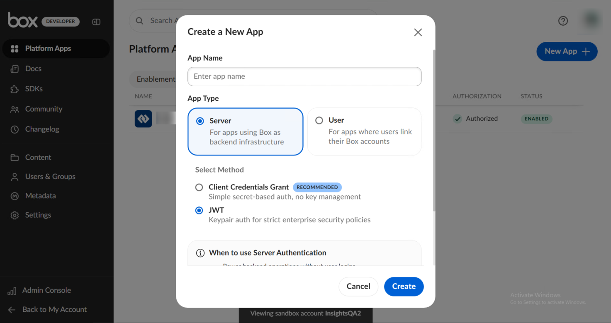Viewport: 611px width, 323px height.
Task: Open the blurred user avatar menu
Action: pyautogui.click(x=592, y=19)
